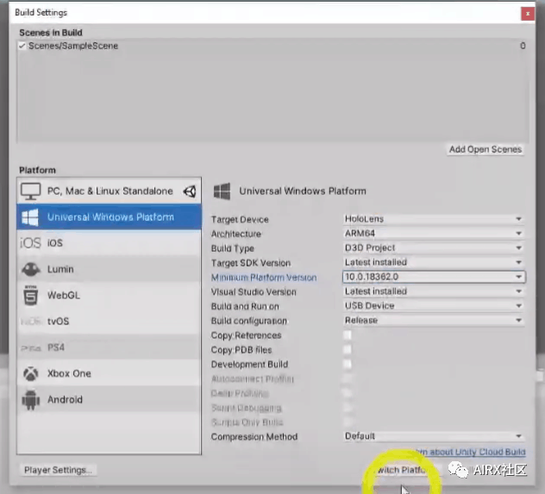Click the Minimum Platform Version label
Viewport: 545px width, 494px height.
pyautogui.click(x=264, y=278)
